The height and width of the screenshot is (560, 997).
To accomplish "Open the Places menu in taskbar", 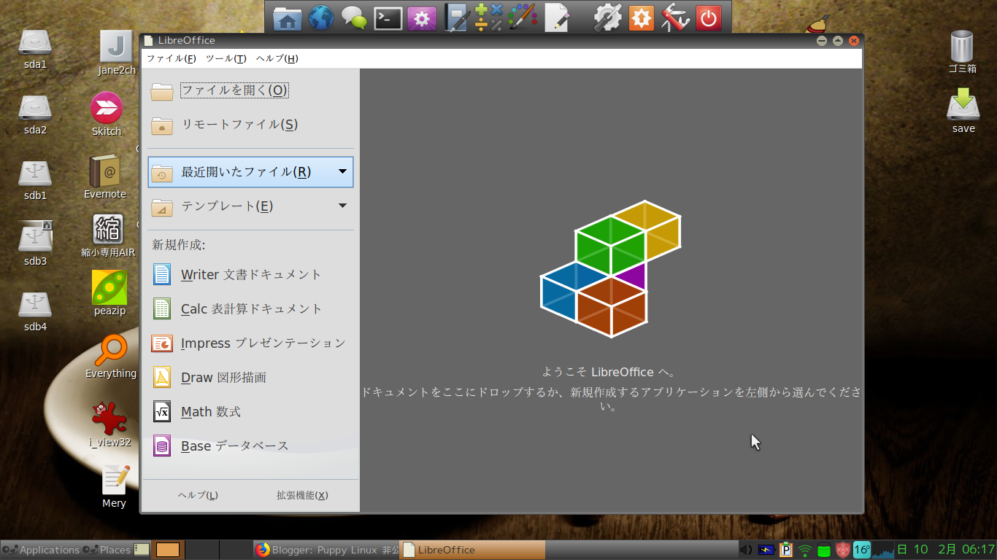I will (x=107, y=550).
